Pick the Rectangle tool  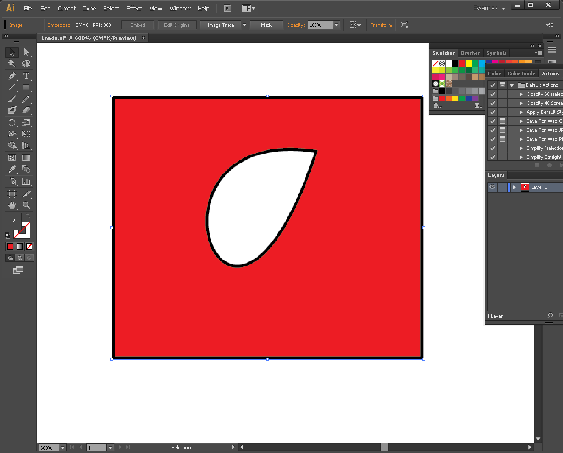[26, 87]
